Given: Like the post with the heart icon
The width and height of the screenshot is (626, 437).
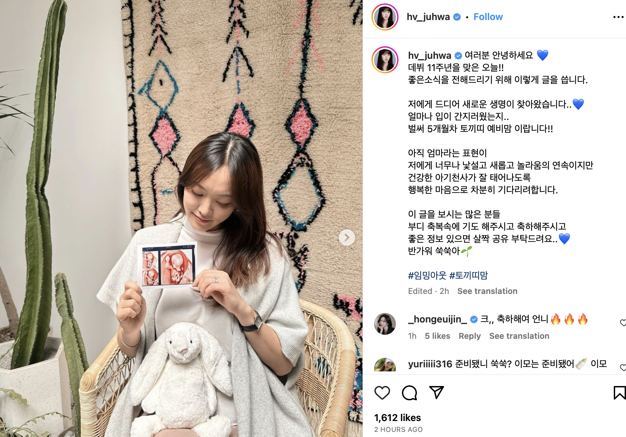Looking at the screenshot, I should tap(382, 393).
